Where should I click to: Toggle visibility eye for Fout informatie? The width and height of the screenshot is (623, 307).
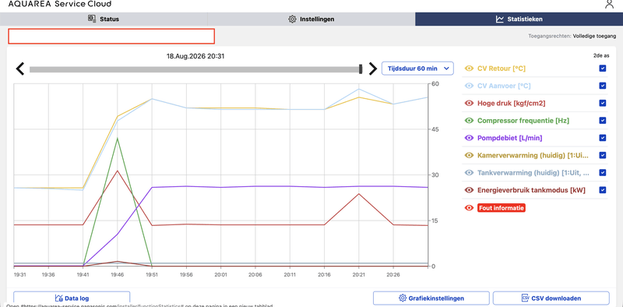[470, 207]
